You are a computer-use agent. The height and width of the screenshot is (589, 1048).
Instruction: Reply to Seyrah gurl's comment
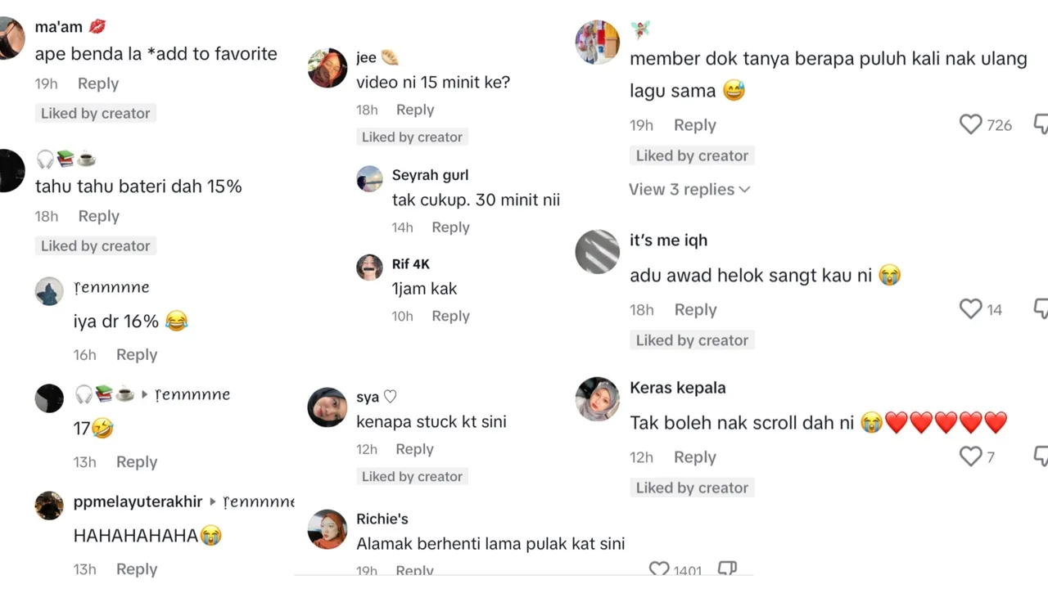(450, 227)
